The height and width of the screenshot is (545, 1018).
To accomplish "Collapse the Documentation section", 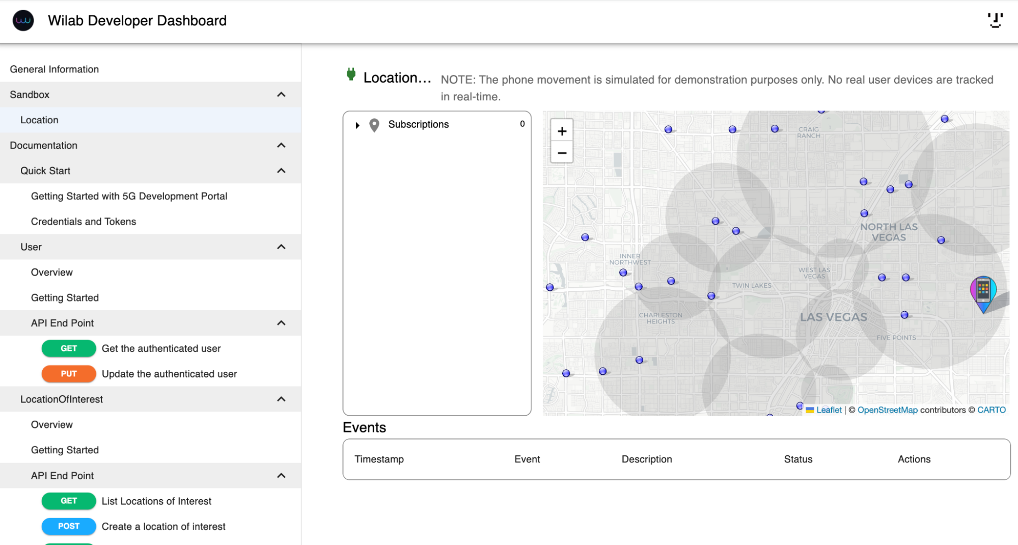I will (281, 146).
